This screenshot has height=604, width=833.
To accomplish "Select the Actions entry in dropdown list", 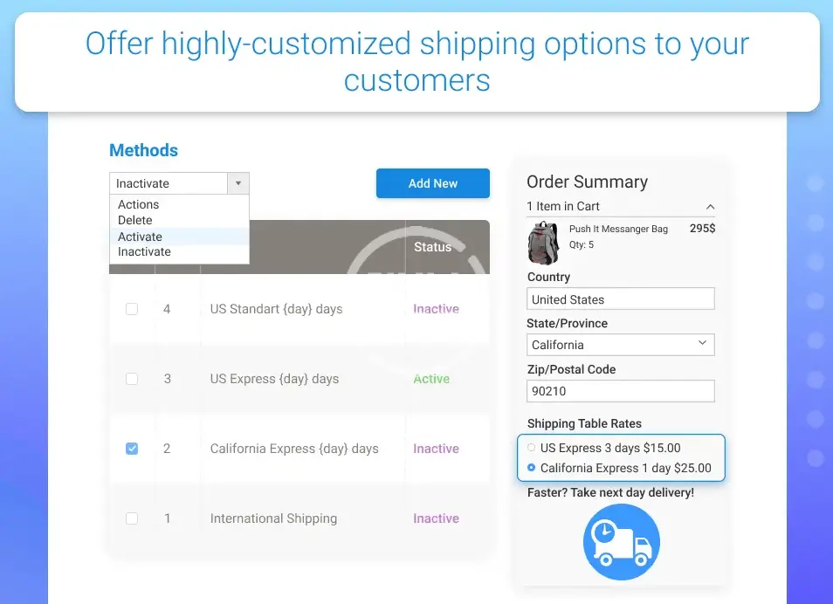I will [x=139, y=204].
